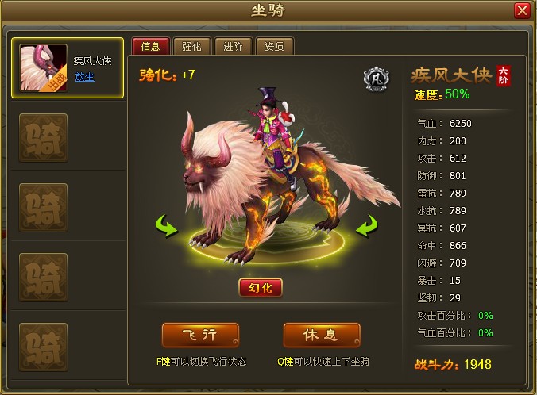Switch to the 信息 tab
Image resolution: width=537 pixels, height=395 pixels.
click(x=151, y=46)
